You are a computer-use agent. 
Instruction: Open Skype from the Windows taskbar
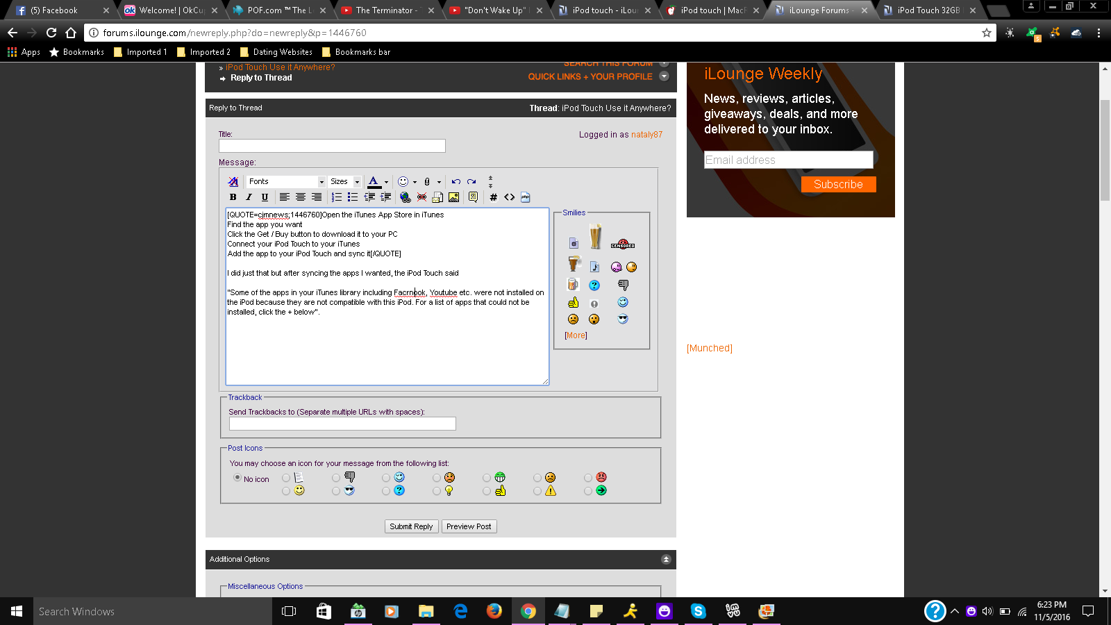[x=699, y=611]
